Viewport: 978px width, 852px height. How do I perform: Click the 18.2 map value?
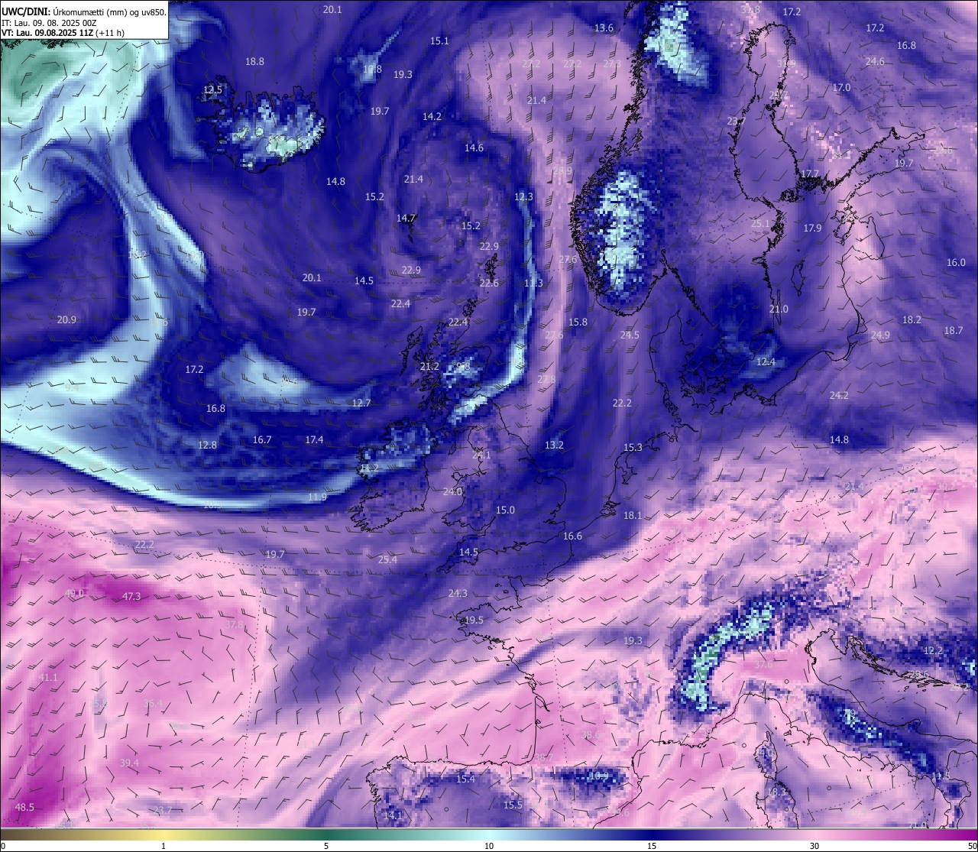(x=912, y=319)
